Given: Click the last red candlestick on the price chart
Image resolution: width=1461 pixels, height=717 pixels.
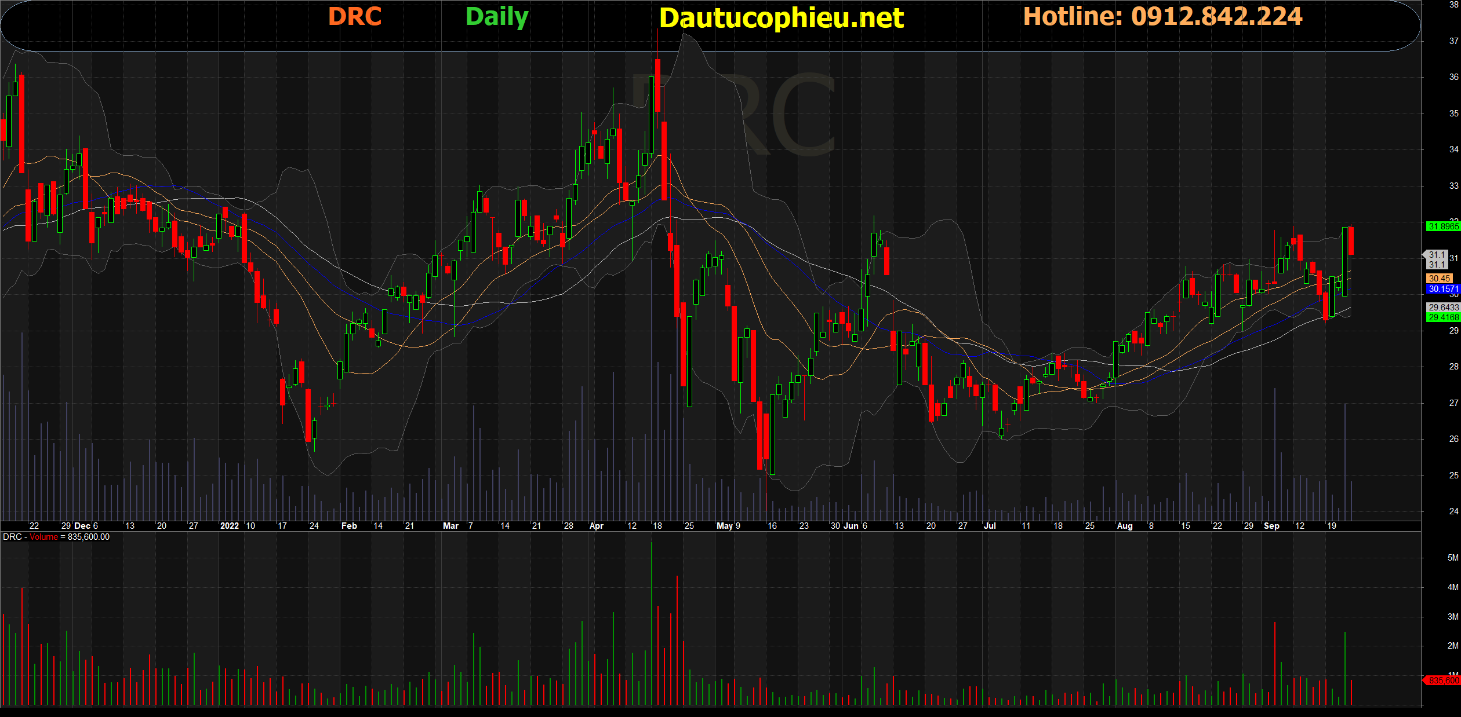Looking at the screenshot, I should point(1351,240).
